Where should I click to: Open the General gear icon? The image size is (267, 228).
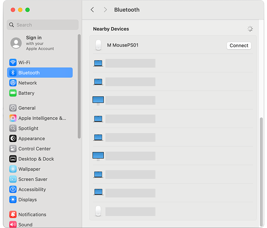[13, 108]
